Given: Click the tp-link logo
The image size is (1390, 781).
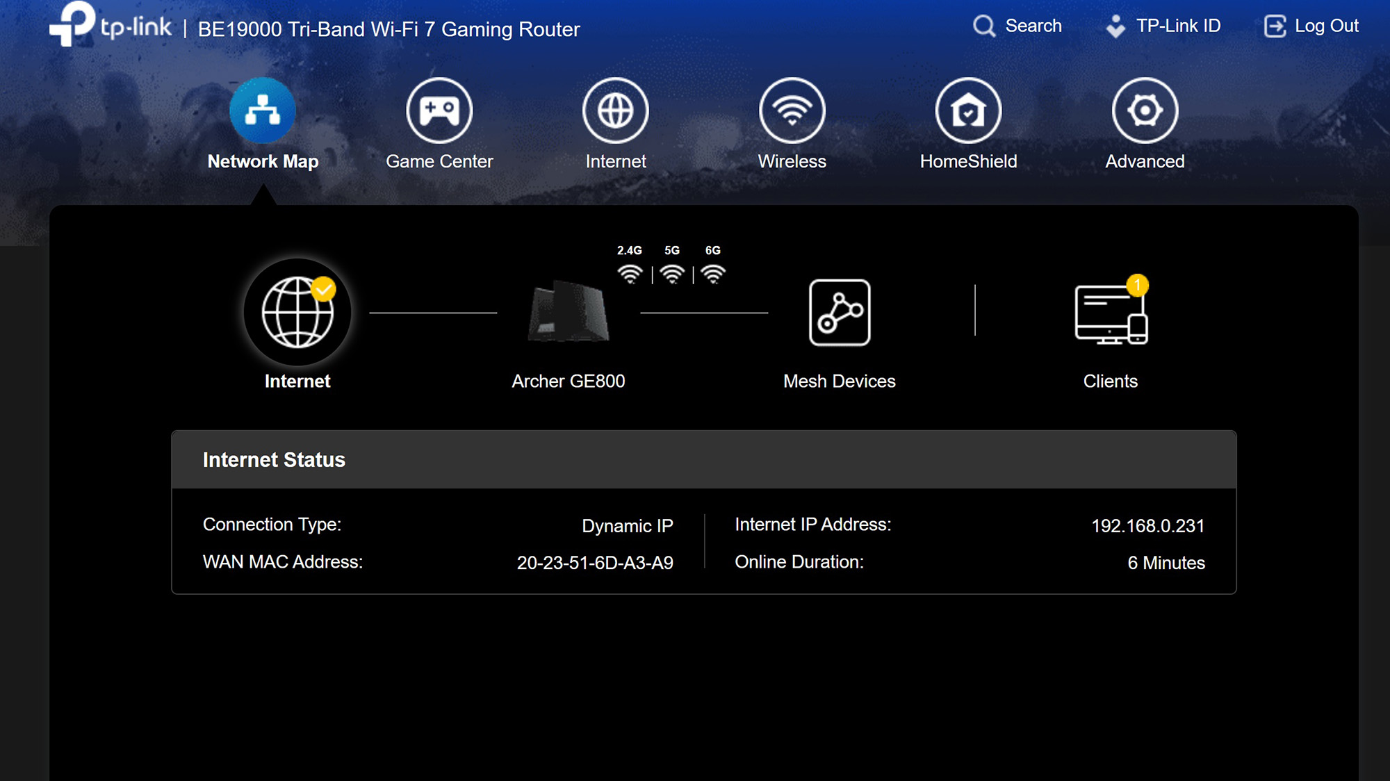Looking at the screenshot, I should point(111,25).
